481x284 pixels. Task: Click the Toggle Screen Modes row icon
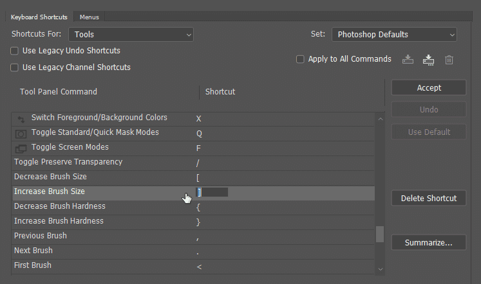[x=21, y=148]
